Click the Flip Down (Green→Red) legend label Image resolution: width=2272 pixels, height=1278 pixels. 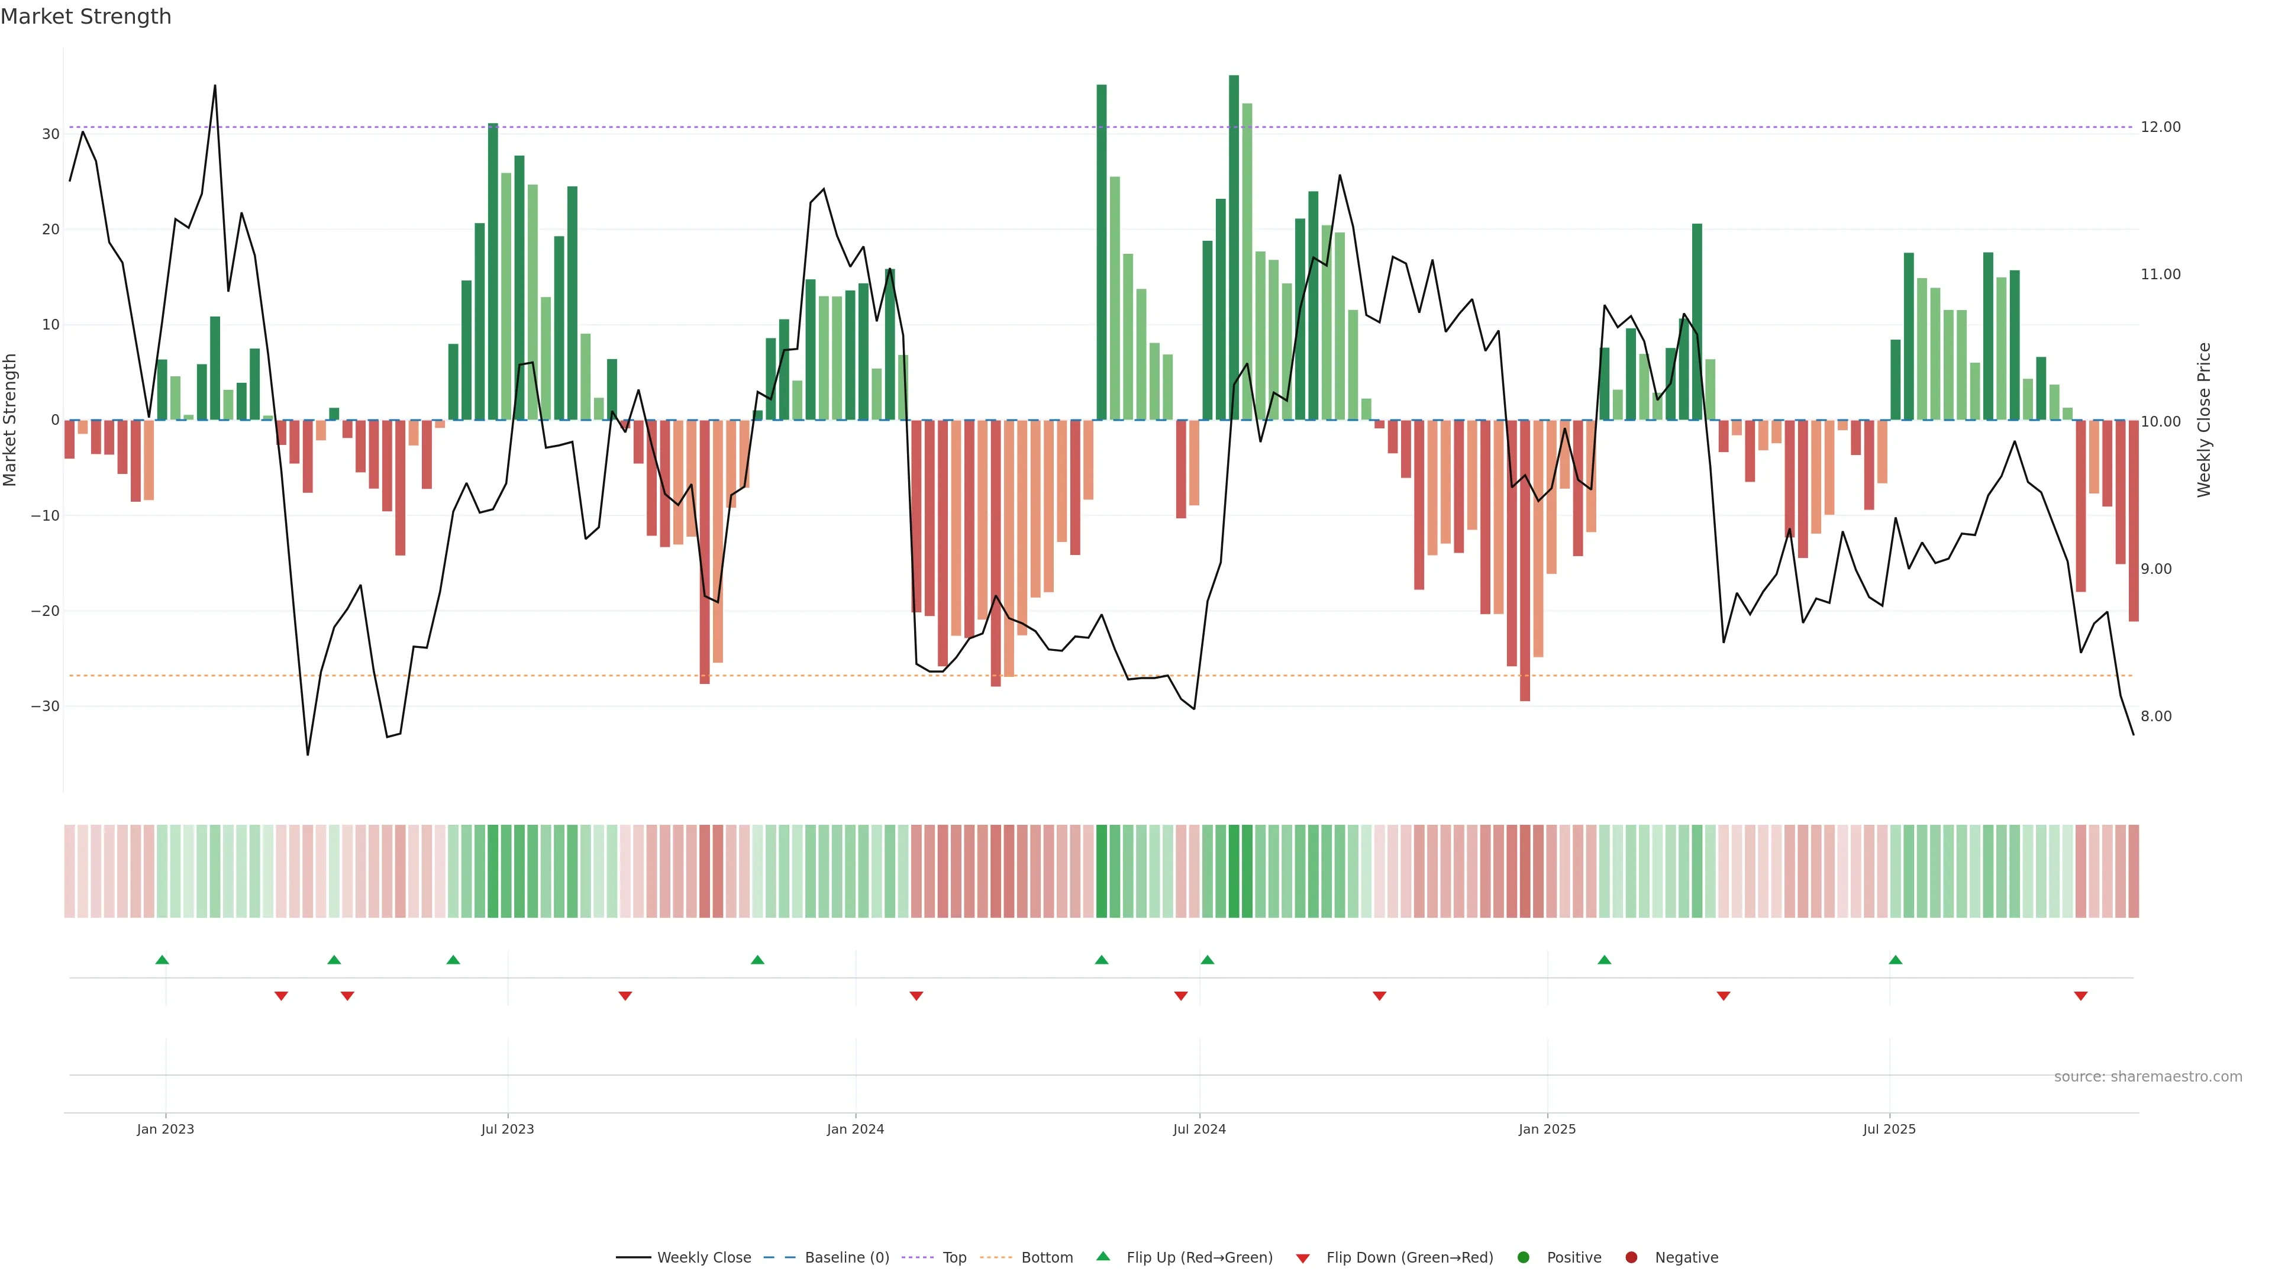(1409, 1258)
